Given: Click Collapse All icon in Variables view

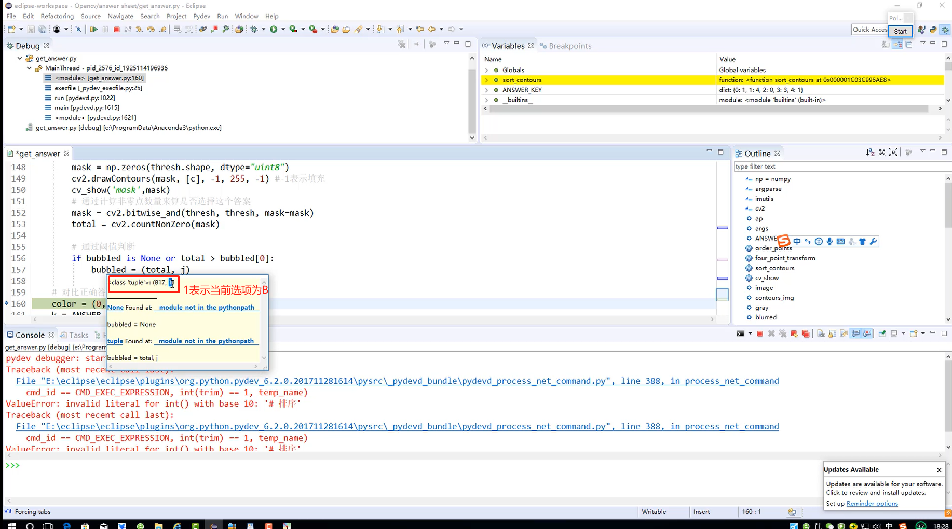Looking at the screenshot, I should tap(909, 45).
